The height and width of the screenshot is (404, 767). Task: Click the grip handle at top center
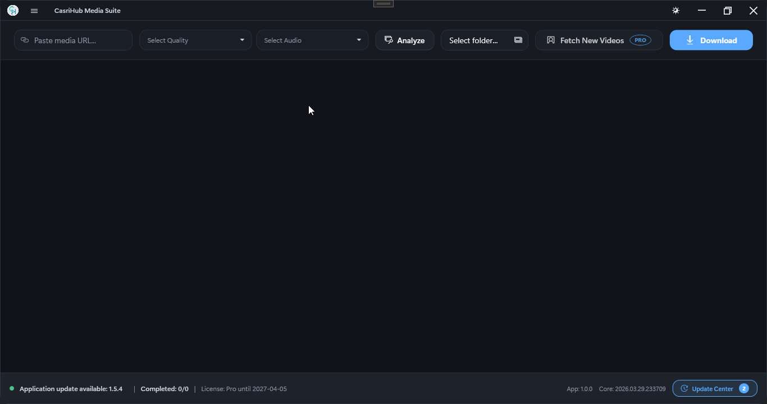(383, 3)
